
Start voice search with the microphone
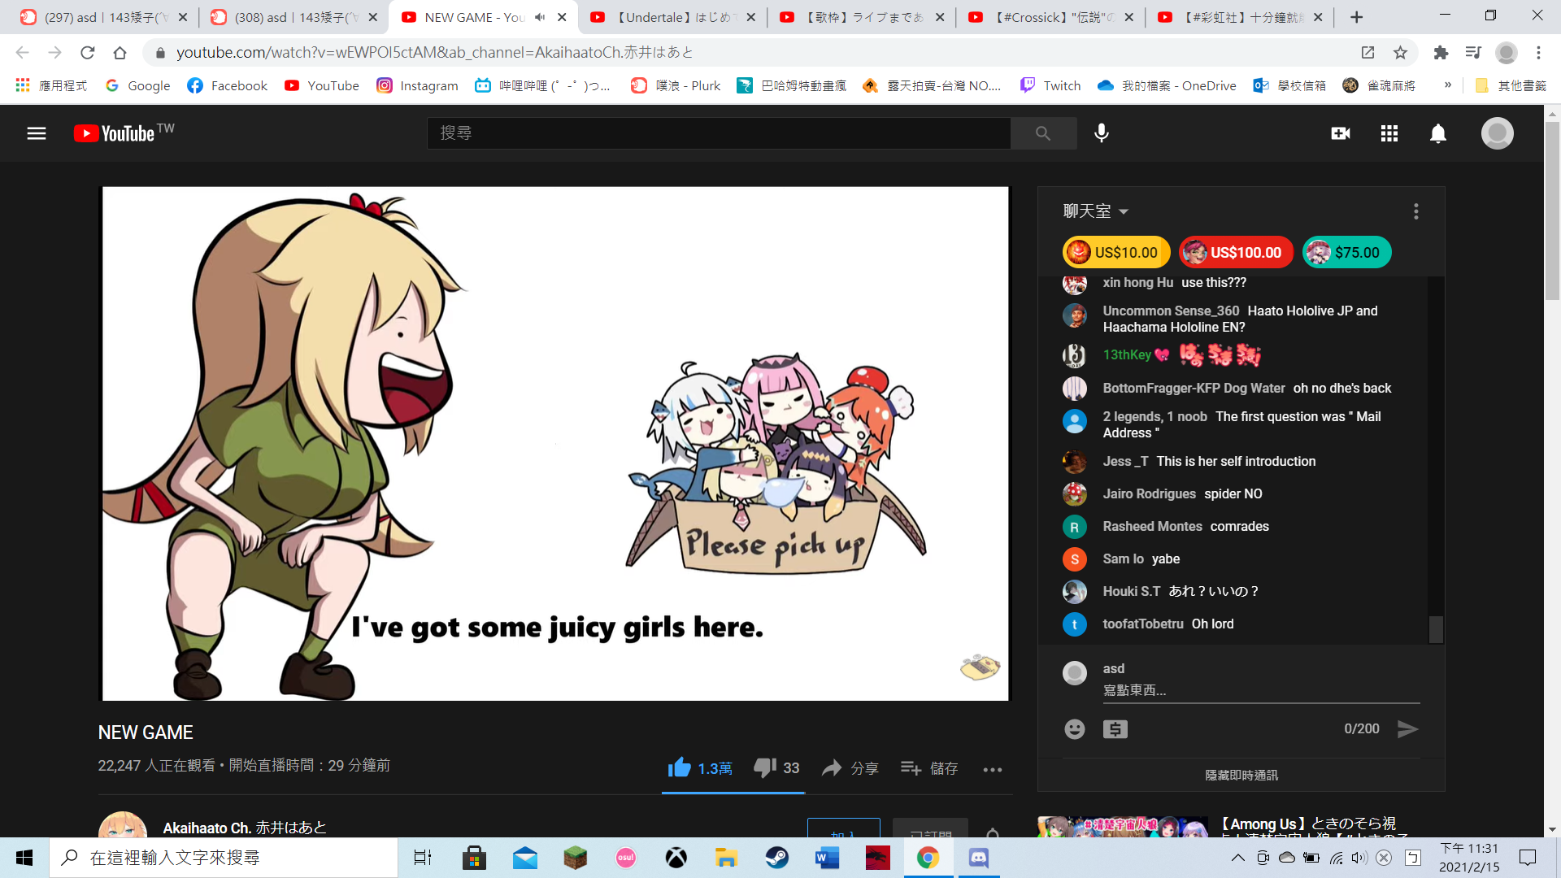[x=1102, y=133]
